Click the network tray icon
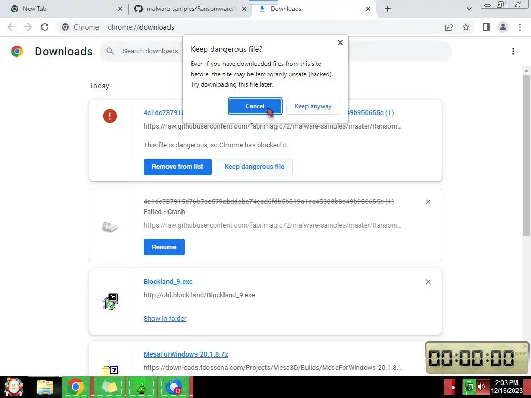The image size is (531, 398). click(x=469, y=387)
